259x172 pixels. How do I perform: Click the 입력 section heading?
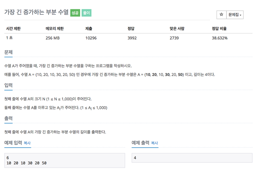point(8,85)
